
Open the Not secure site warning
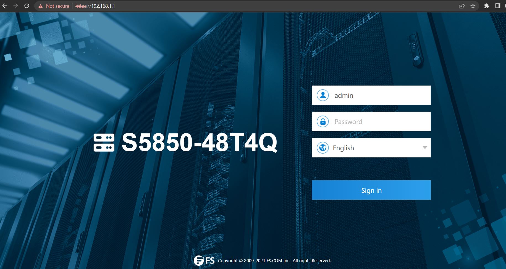[54, 6]
